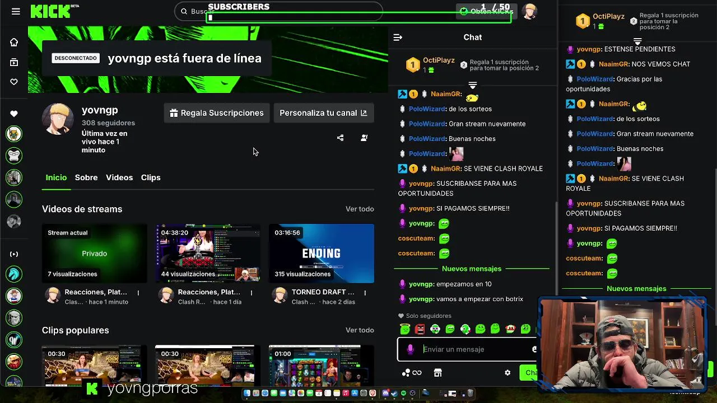Click PoloWizard's Buenas noches message username
This screenshot has width=717, height=403.
(x=427, y=139)
